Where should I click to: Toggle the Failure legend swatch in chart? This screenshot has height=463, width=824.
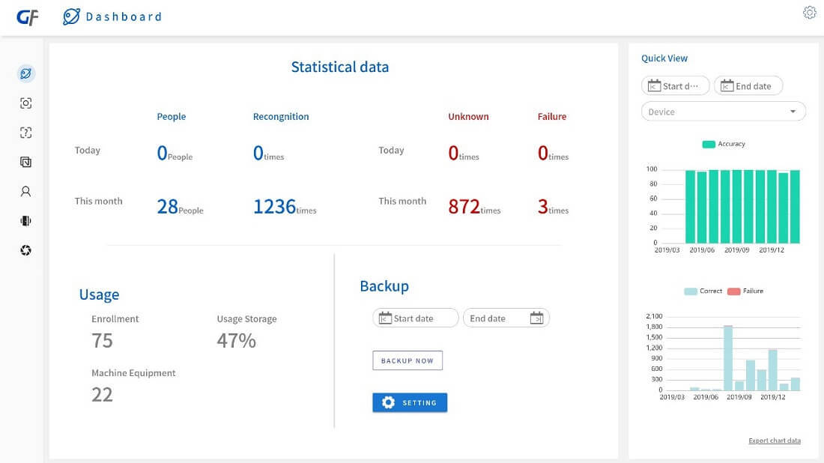click(733, 291)
